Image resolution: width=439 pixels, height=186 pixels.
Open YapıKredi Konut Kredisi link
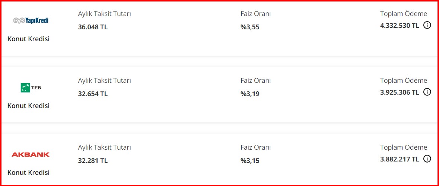click(x=29, y=39)
